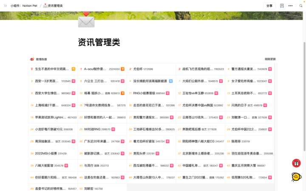This screenshot has height=191, width=306.
Task: Open the 云南苍山13名失 topic
Action: coord(195,117)
